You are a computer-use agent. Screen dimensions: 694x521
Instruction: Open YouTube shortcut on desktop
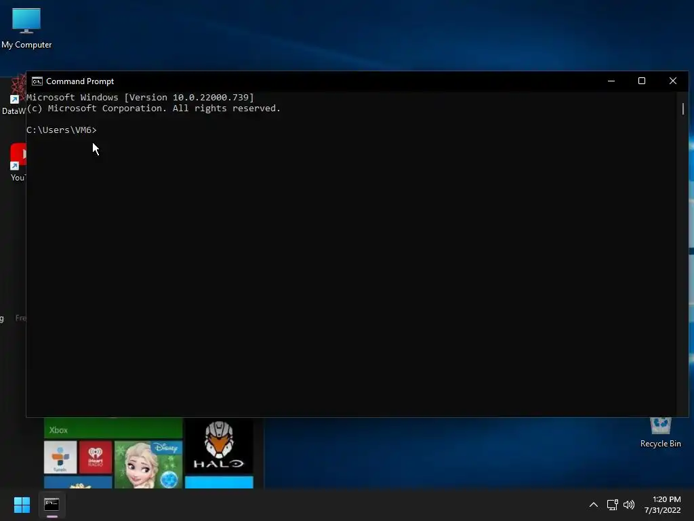(x=18, y=162)
